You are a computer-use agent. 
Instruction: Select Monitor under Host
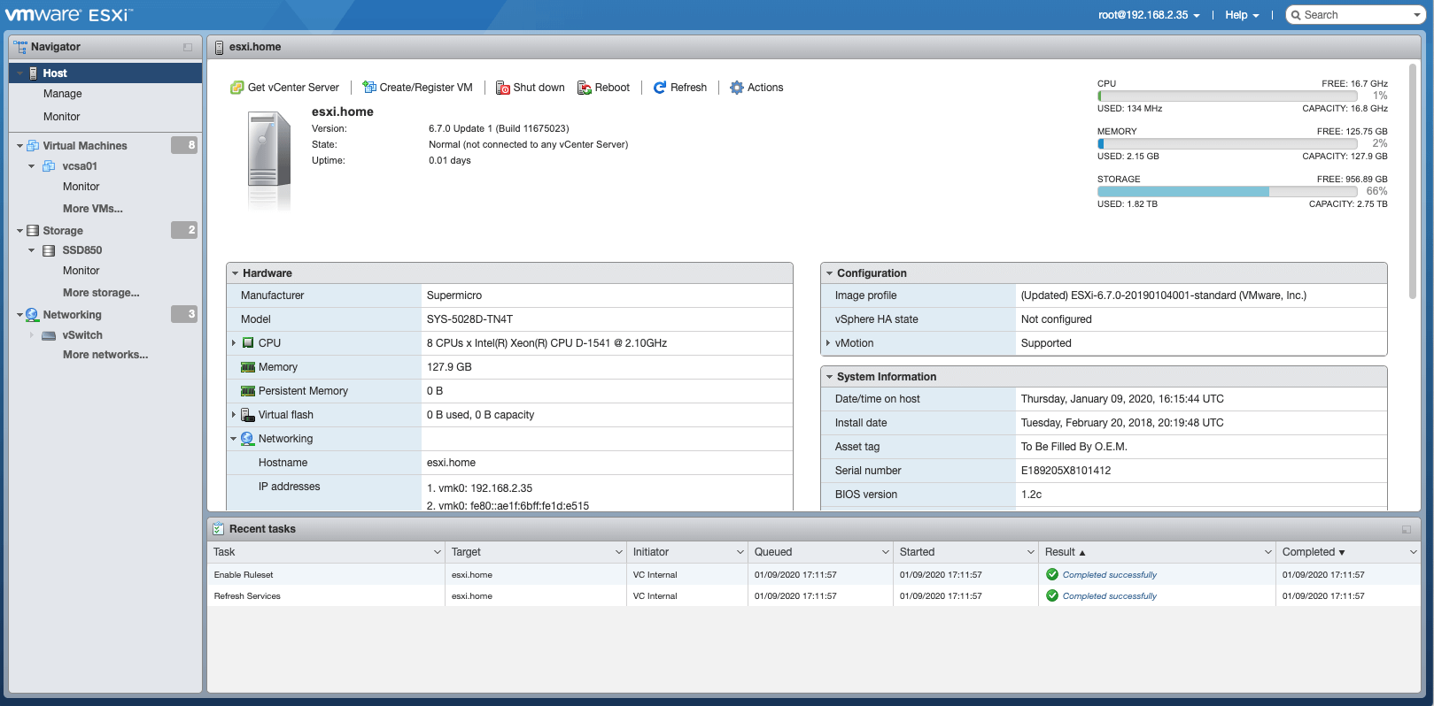tap(62, 117)
